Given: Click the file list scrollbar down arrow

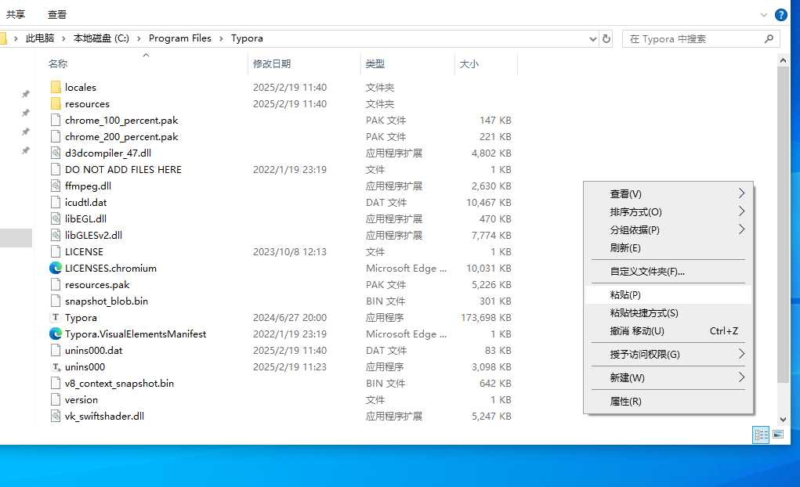Looking at the screenshot, I should point(784,420).
